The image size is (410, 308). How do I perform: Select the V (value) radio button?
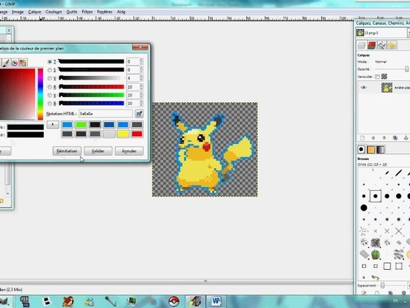pos(50,78)
